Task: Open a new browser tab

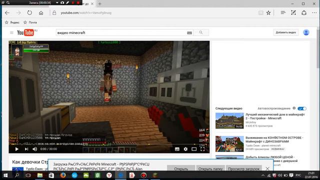Action: click(100, 3)
